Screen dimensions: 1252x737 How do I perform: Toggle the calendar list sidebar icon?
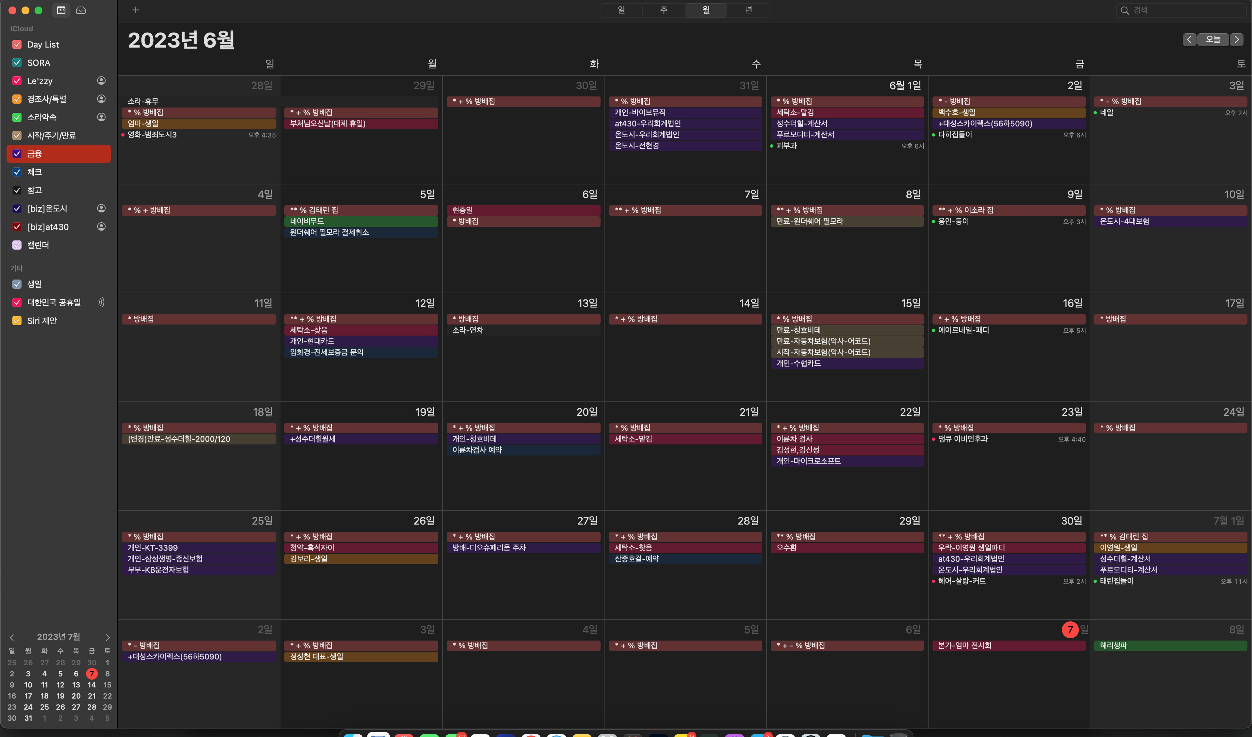tap(61, 10)
